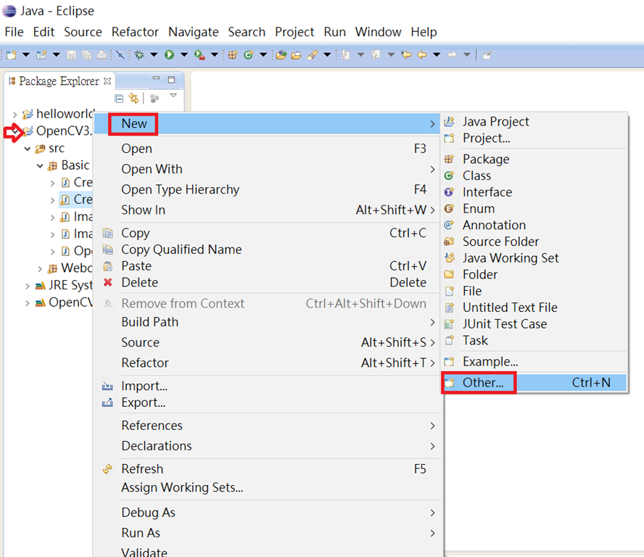Open the Refactor menu in menu bar
The height and width of the screenshot is (557, 644).
pyautogui.click(x=135, y=32)
